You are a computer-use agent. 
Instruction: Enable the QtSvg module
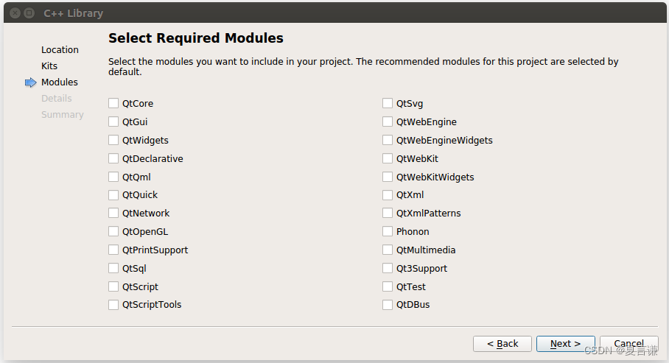[388, 103]
